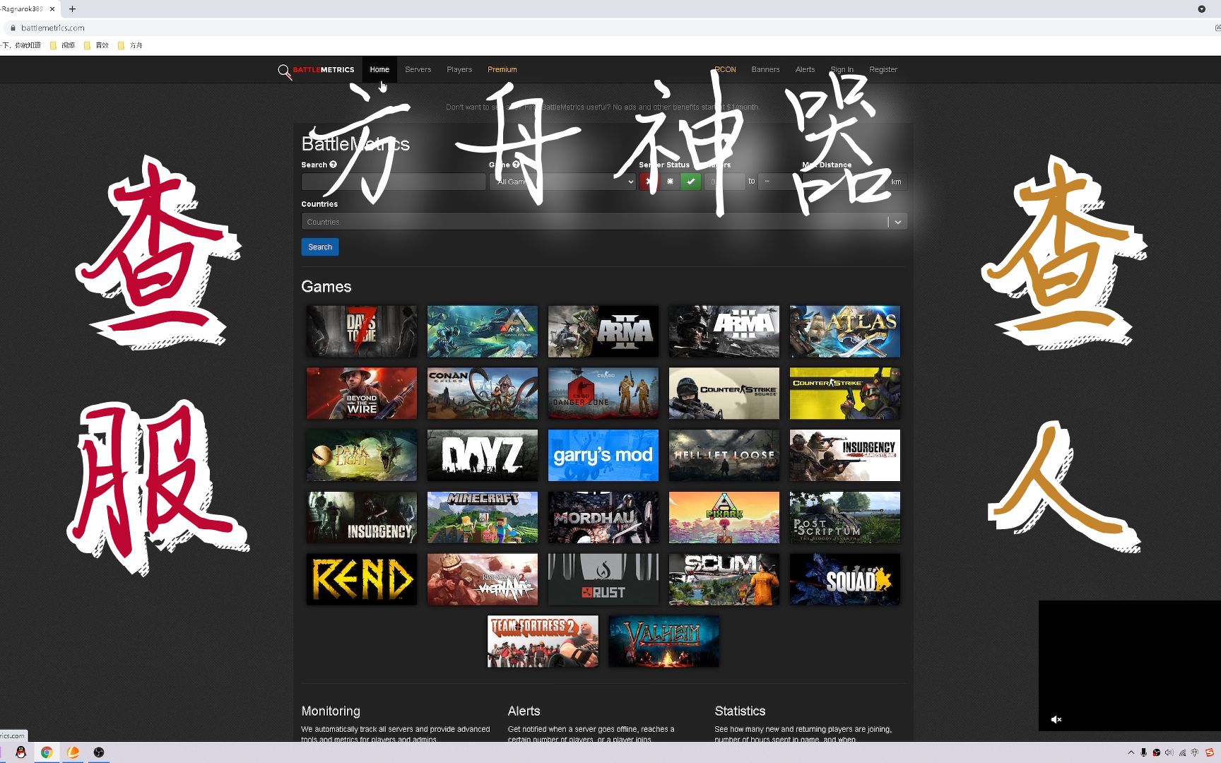This screenshot has width=1221, height=763.
Task: Toggle online server status green check
Action: coord(691,182)
